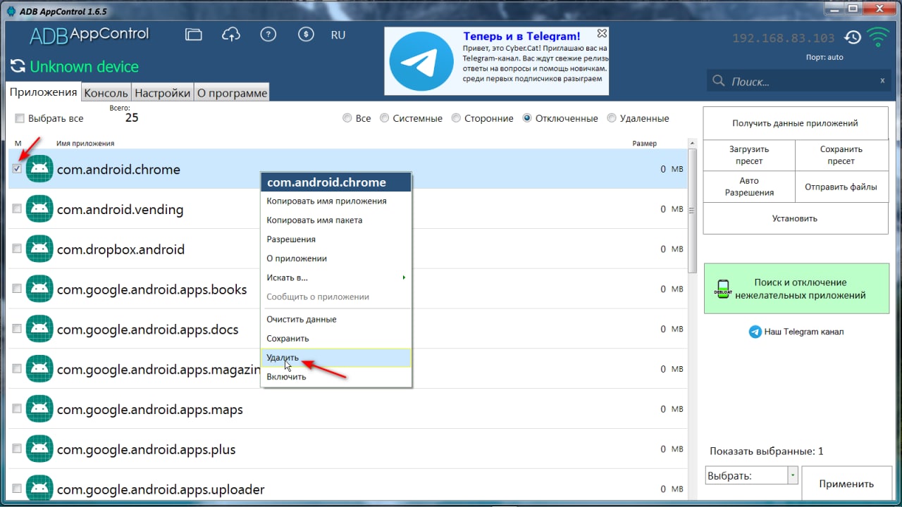The image size is (902, 507).
Task: Open the help question mark icon
Action: pyautogui.click(x=268, y=35)
